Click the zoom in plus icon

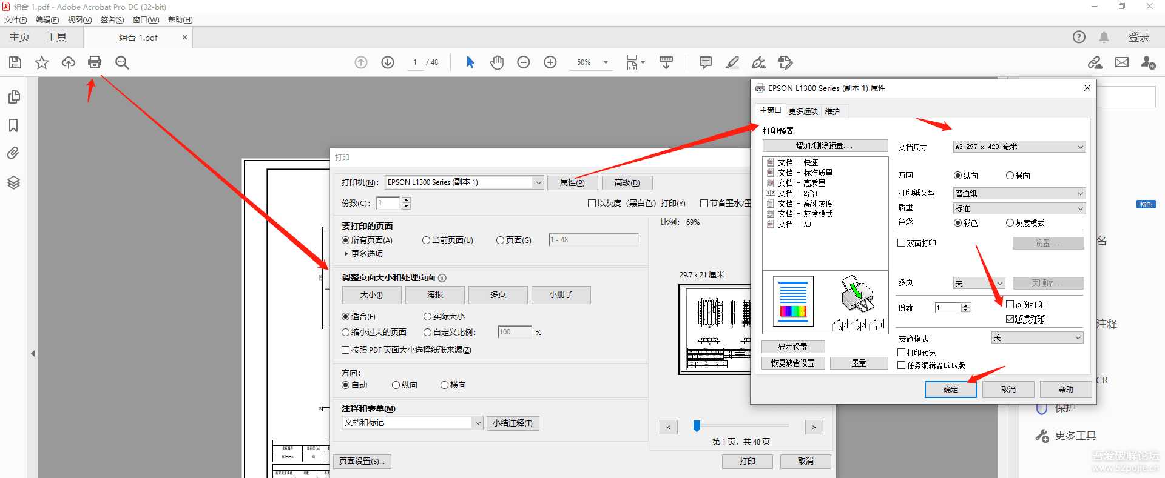click(x=550, y=62)
